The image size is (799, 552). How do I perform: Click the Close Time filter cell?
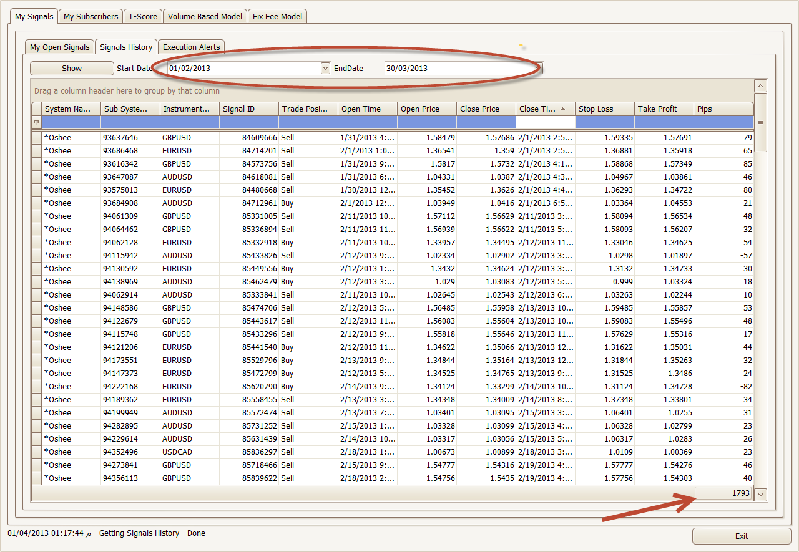[x=546, y=123]
